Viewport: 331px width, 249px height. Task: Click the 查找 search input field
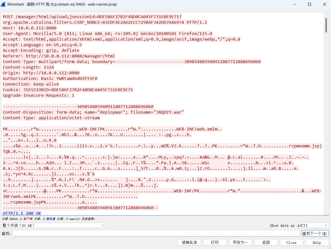[x=156, y=233]
